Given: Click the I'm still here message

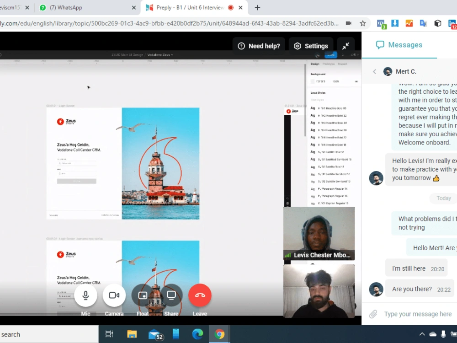Looking at the screenshot, I should [416, 268].
